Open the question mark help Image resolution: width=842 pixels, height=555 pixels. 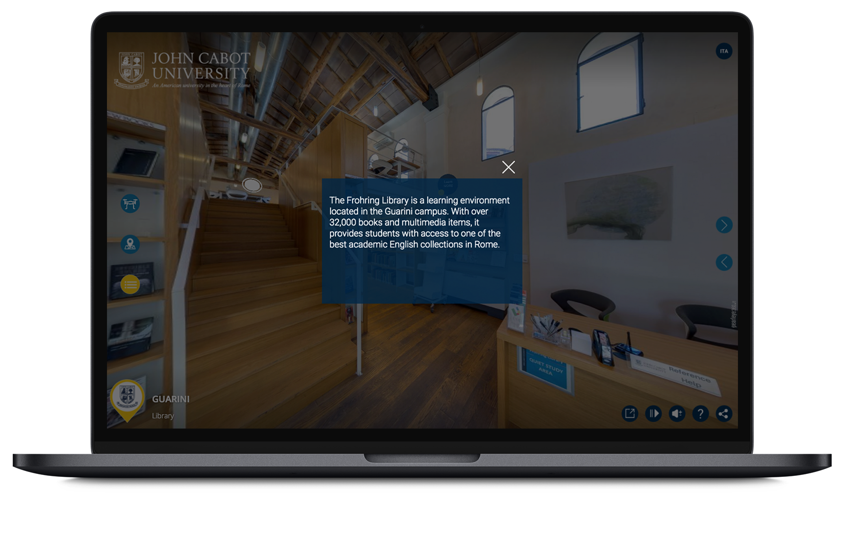coord(700,413)
